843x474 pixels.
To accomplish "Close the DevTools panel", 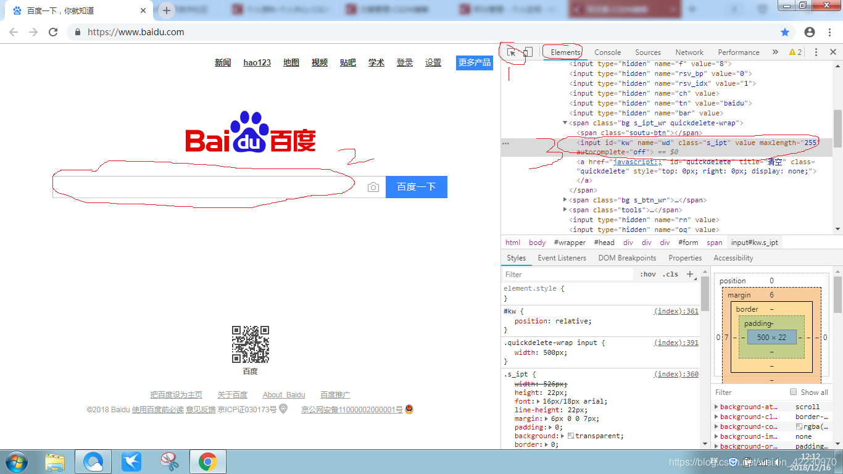I will click(833, 52).
